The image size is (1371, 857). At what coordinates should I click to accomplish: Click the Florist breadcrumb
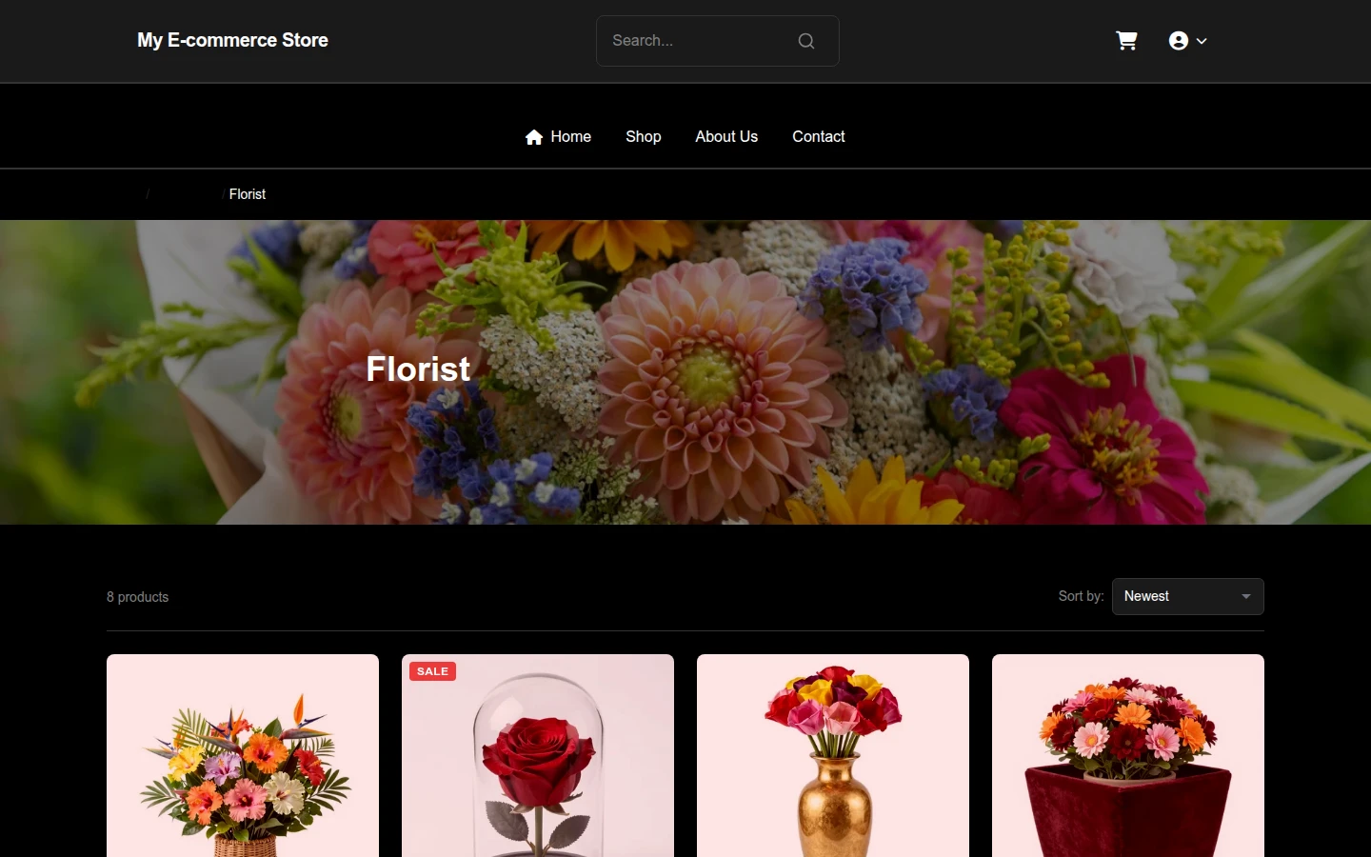pyautogui.click(x=248, y=194)
